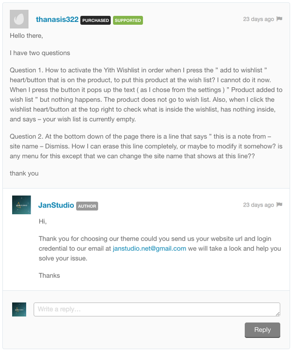Open JanStudio's avatar next to the author reply
The height and width of the screenshot is (351, 291).
pos(21,205)
